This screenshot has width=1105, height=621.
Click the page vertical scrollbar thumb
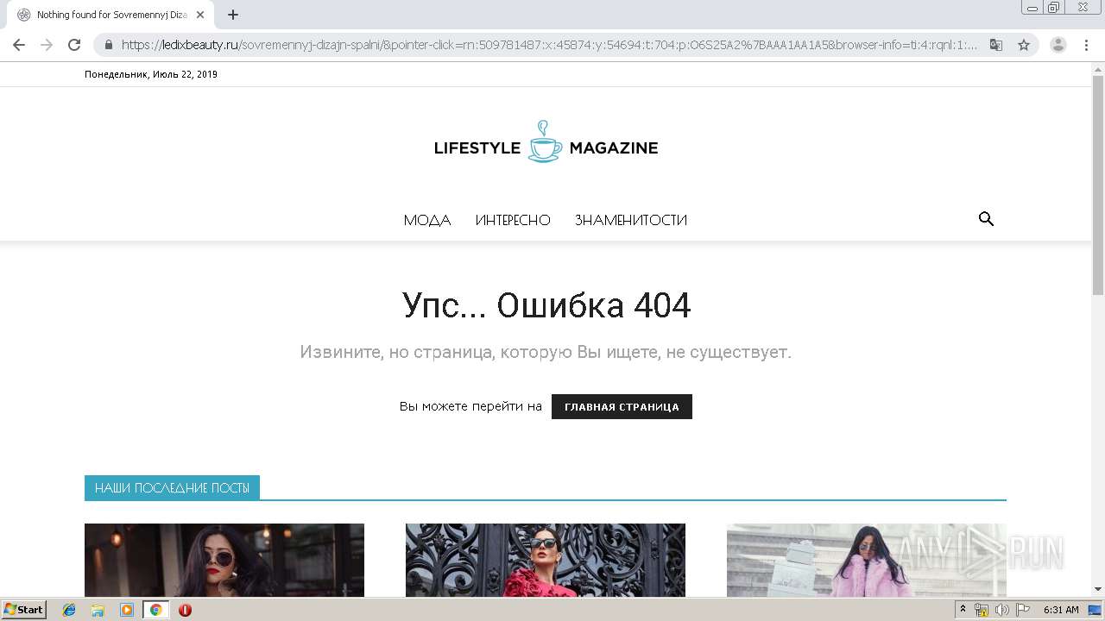[1098, 185]
